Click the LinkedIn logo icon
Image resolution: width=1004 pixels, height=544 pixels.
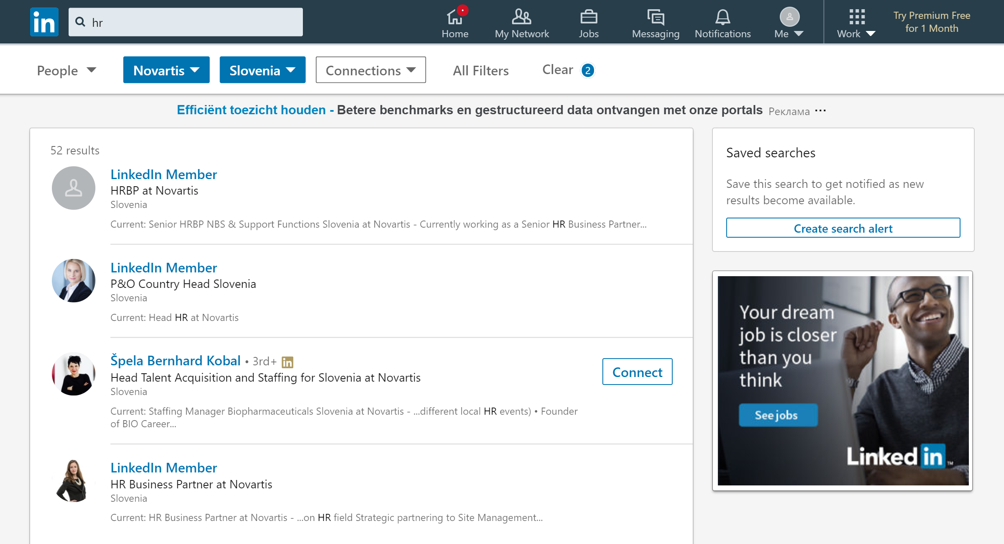point(44,22)
